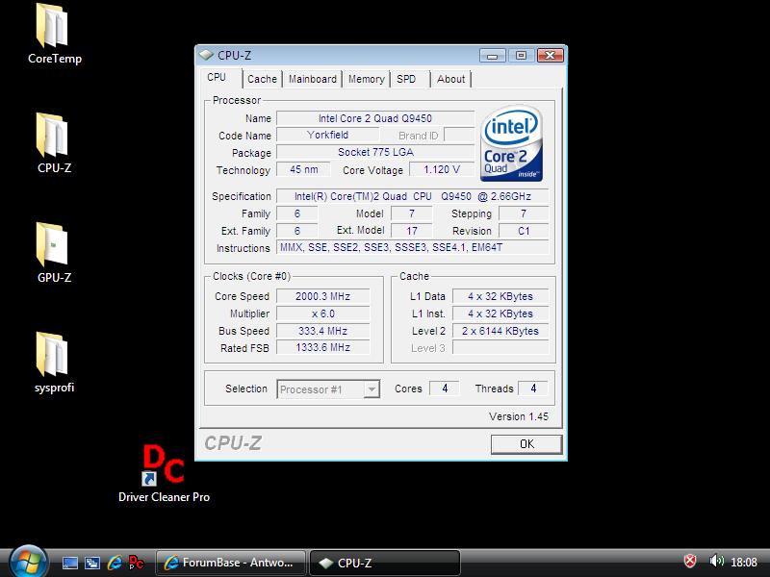The width and height of the screenshot is (770, 577).
Task: Click the Level 2 value 2 x 6144 KBytes
Action: [x=500, y=331]
